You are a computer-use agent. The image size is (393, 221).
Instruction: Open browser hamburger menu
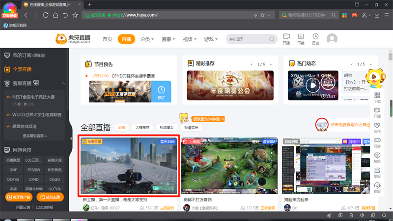[x=387, y=15]
